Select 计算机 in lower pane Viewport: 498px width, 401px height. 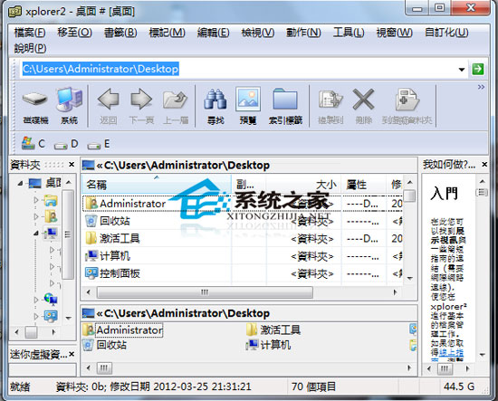[268, 345]
